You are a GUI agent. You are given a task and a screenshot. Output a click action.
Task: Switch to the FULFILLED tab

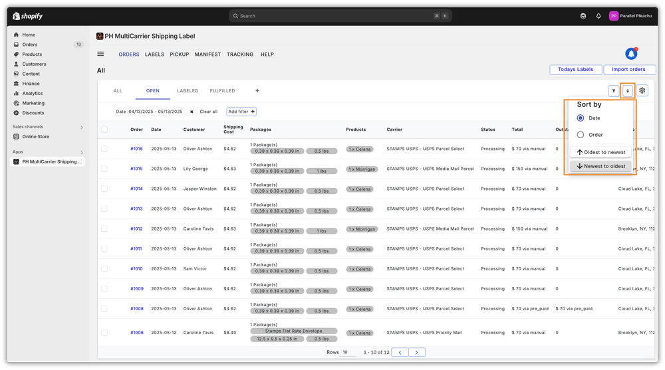click(222, 91)
